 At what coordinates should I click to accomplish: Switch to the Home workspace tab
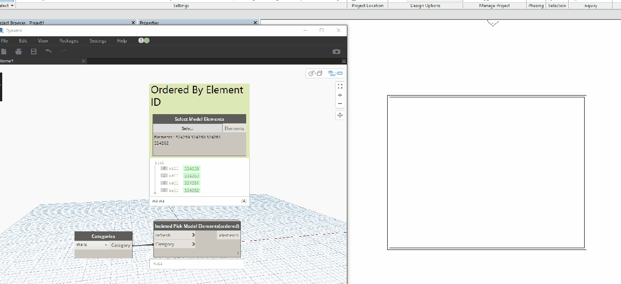click(x=7, y=61)
